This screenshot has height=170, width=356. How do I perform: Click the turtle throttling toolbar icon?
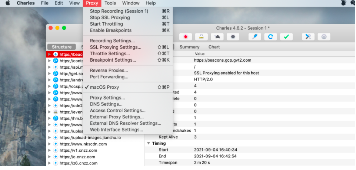pyautogui.click(x=217, y=37)
